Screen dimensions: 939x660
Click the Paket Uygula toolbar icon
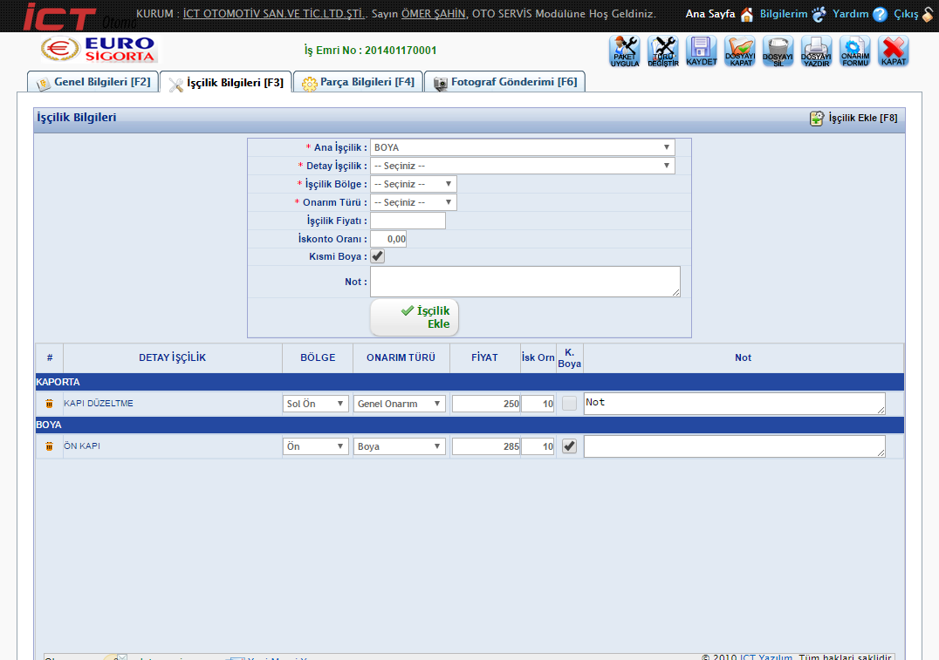click(x=625, y=51)
